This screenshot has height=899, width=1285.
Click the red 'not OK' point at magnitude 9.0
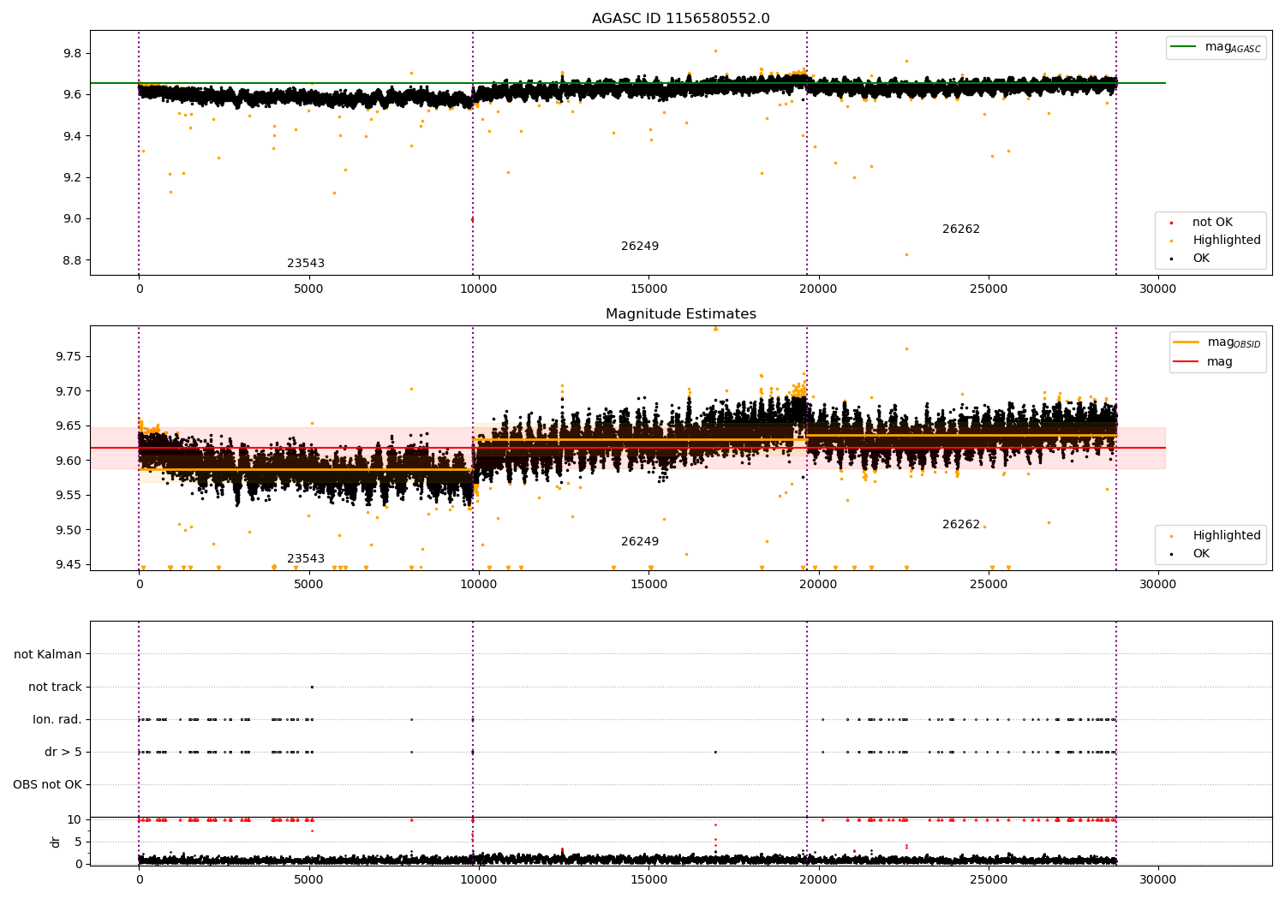click(x=472, y=219)
